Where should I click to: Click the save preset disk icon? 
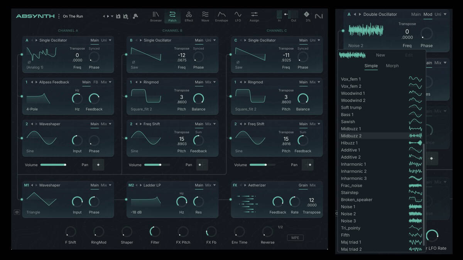[x=118, y=16]
